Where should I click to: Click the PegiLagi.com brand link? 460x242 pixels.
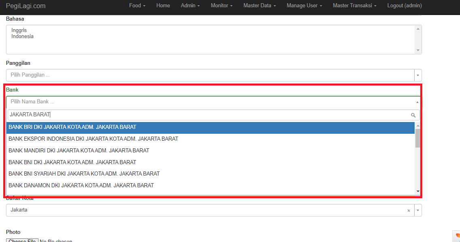point(26,6)
